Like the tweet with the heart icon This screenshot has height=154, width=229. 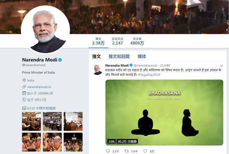coord(145,151)
